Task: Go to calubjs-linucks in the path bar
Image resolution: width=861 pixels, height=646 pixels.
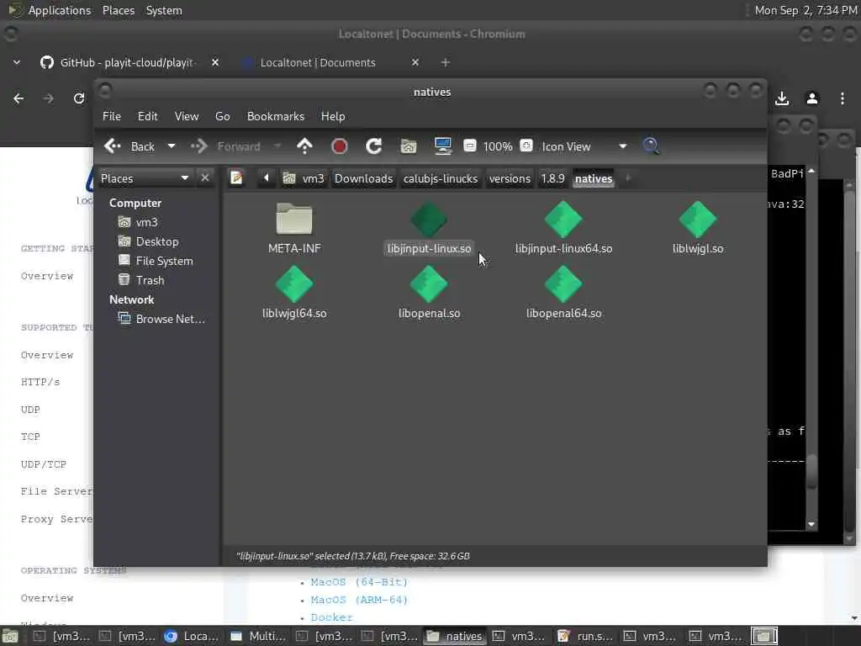Action: click(x=441, y=178)
